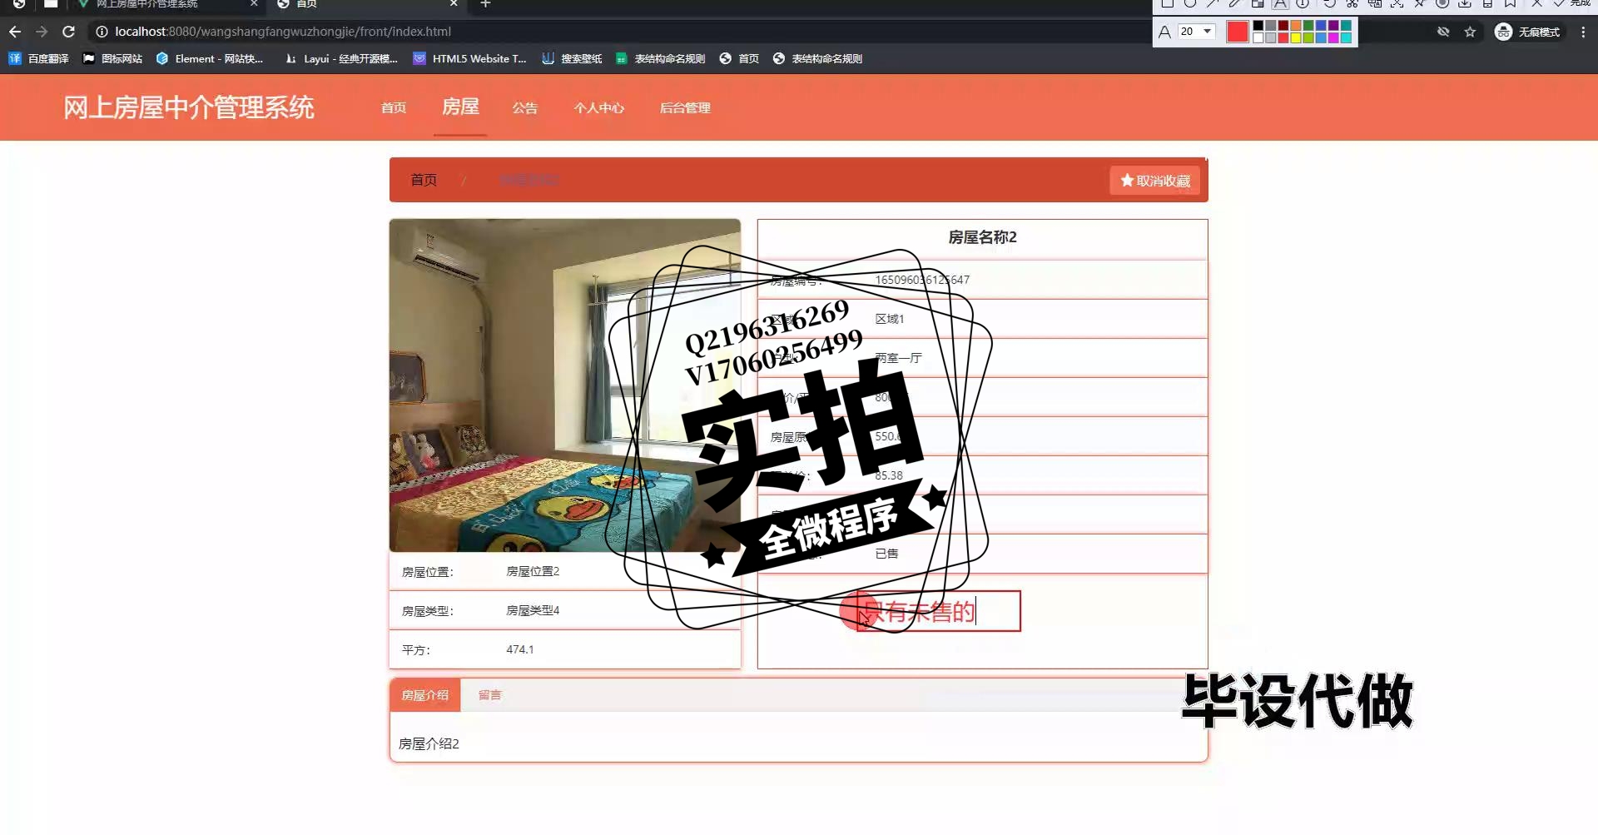Click the crossed-out eye icon in the address bar
This screenshot has height=835, width=1598.
click(1443, 32)
